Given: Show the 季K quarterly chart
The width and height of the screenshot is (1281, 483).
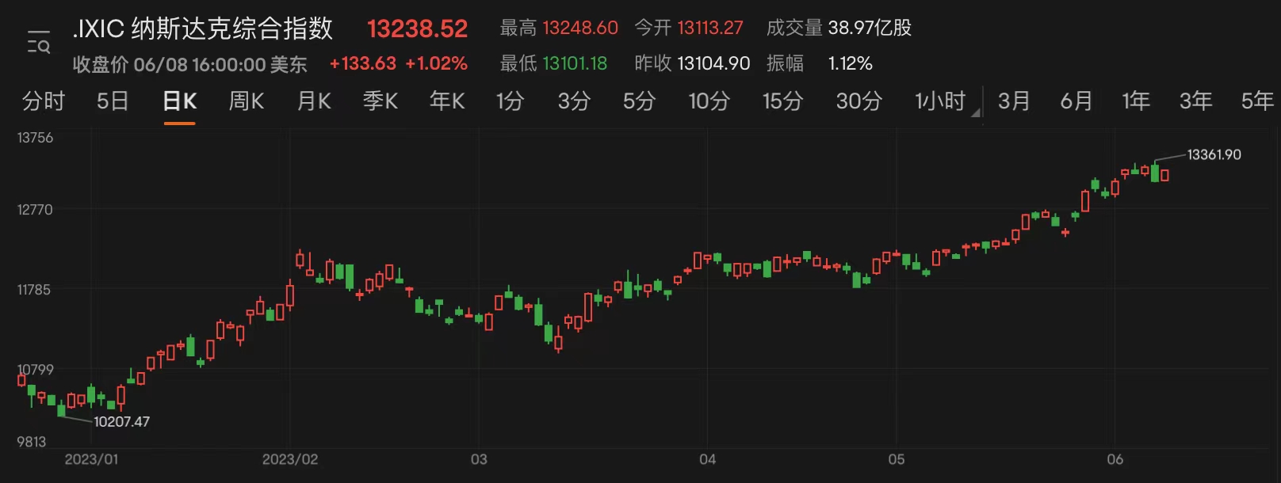Looking at the screenshot, I should [380, 101].
